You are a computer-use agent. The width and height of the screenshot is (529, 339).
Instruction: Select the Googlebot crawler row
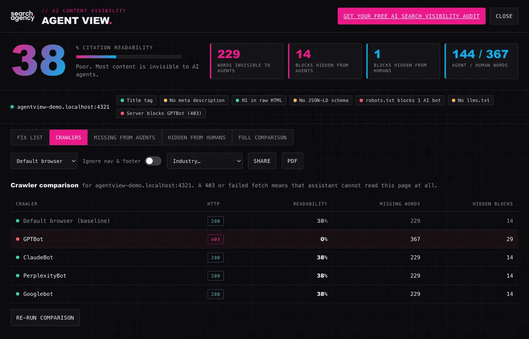[264, 294]
